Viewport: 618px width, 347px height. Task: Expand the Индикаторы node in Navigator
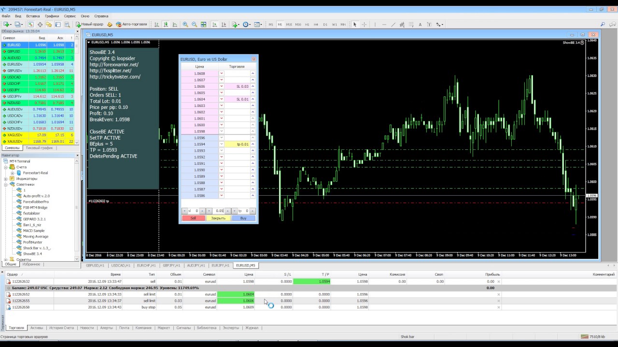tap(6, 178)
